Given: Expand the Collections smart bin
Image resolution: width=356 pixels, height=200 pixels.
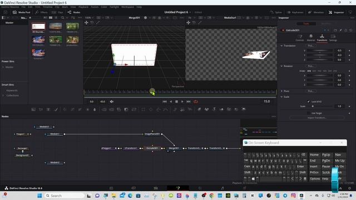Looking at the screenshot, I should coord(3,96).
